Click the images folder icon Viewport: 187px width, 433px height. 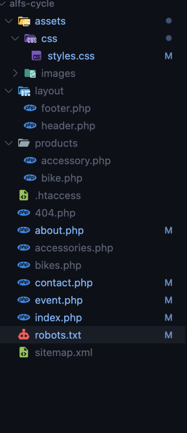tap(30, 73)
